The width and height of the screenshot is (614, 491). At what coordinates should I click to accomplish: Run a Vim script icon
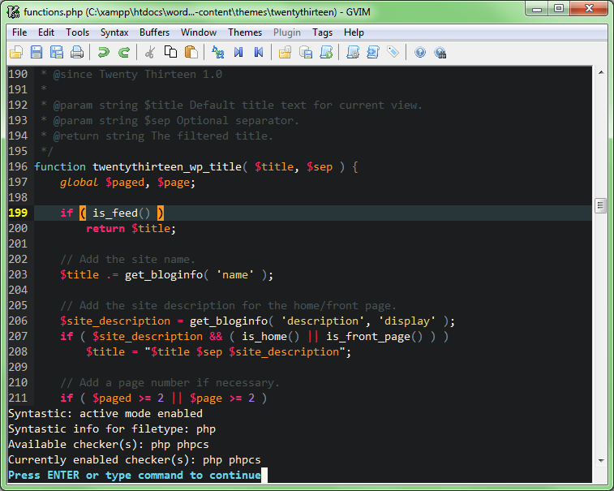(x=326, y=52)
